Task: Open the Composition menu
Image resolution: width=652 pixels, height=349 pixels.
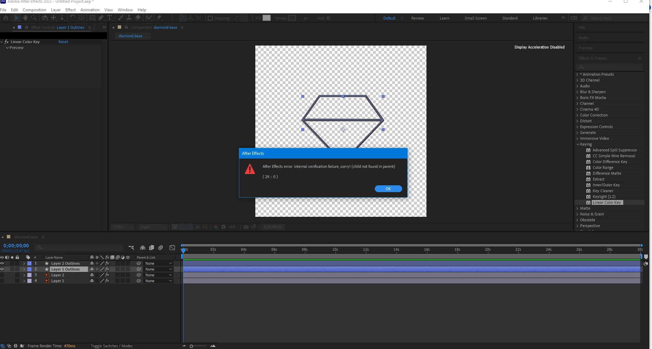Action: (x=34, y=10)
